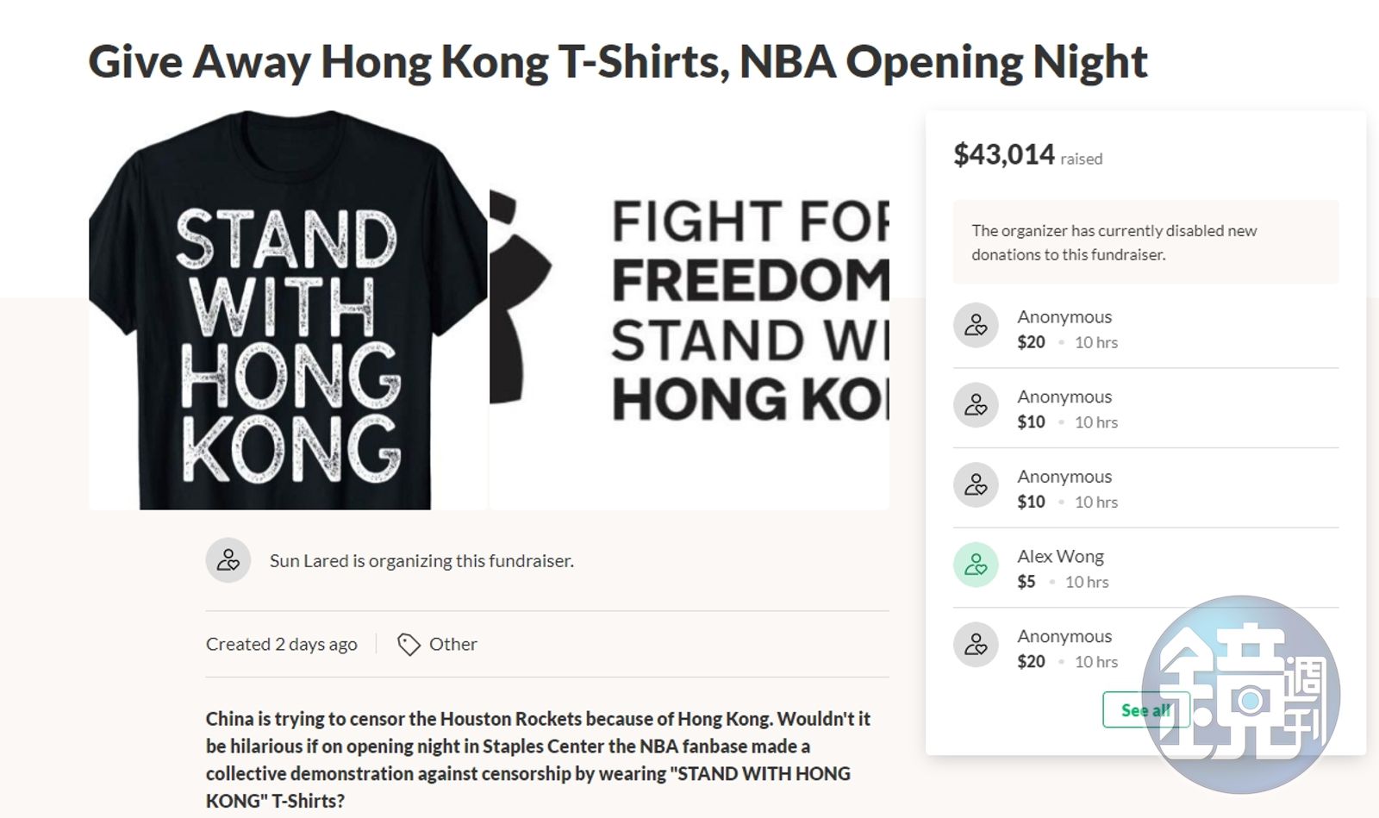Open the Other category link
This screenshot has width=1379, height=818.
click(452, 644)
